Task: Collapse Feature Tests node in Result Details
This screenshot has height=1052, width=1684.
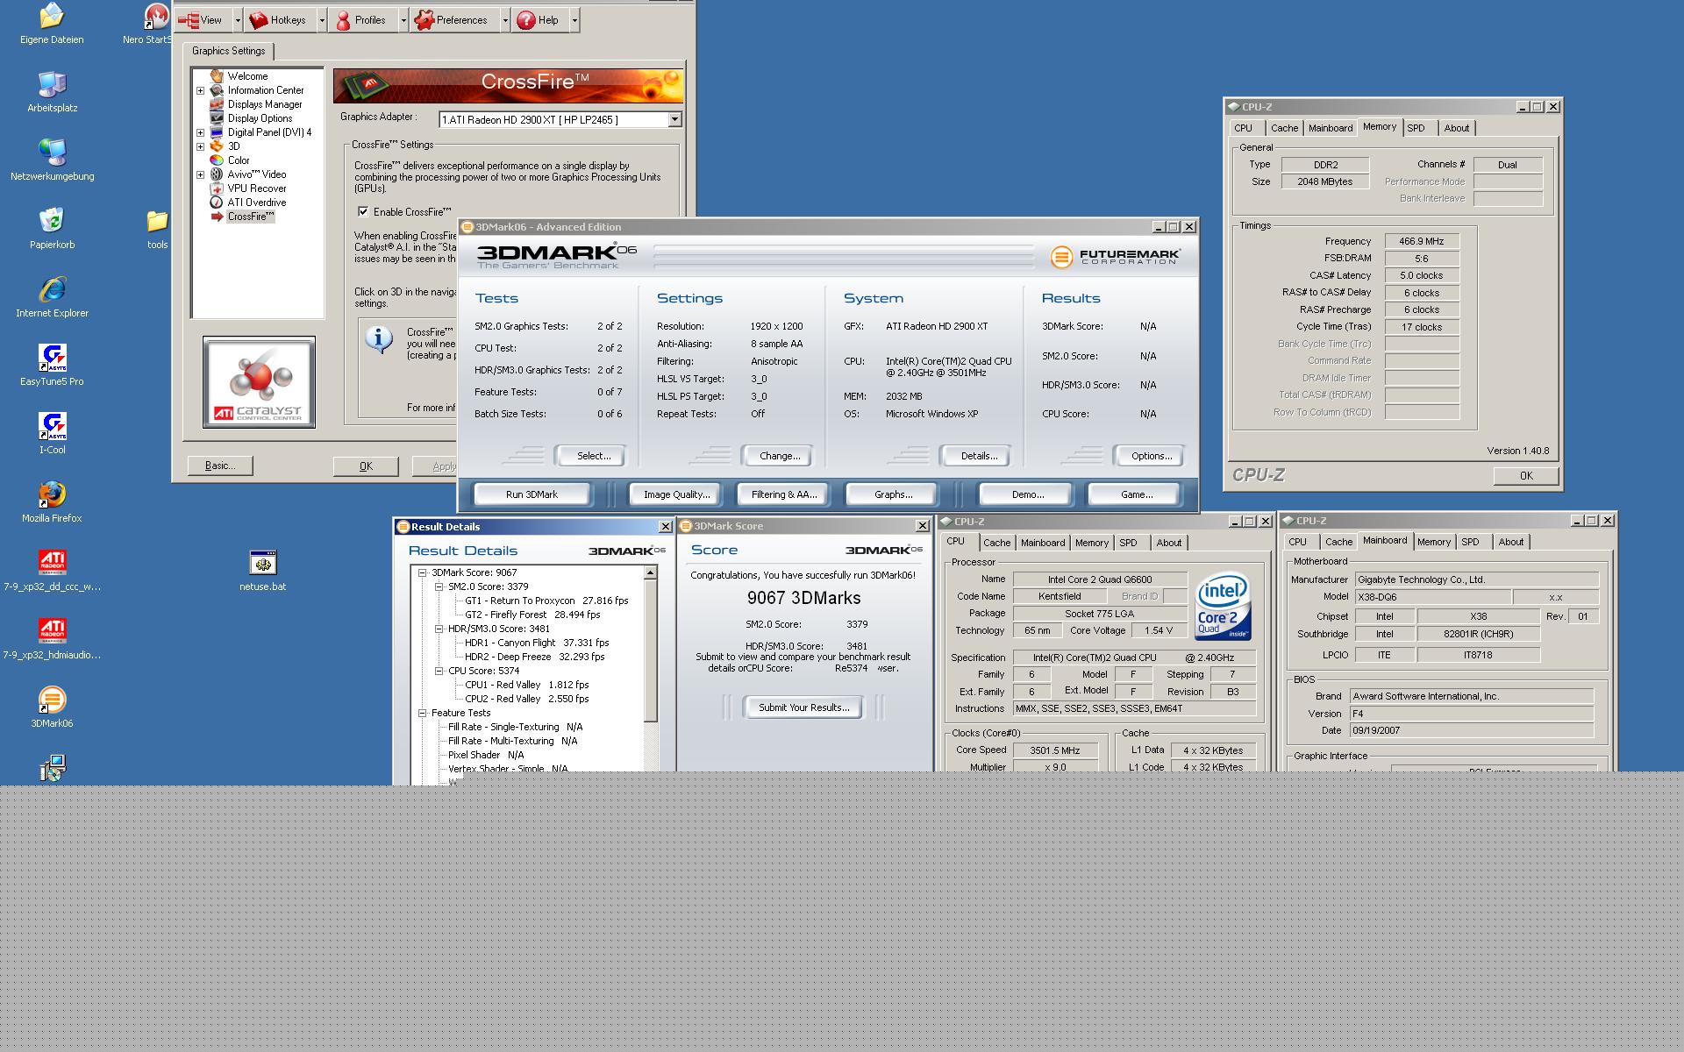Action: (422, 713)
